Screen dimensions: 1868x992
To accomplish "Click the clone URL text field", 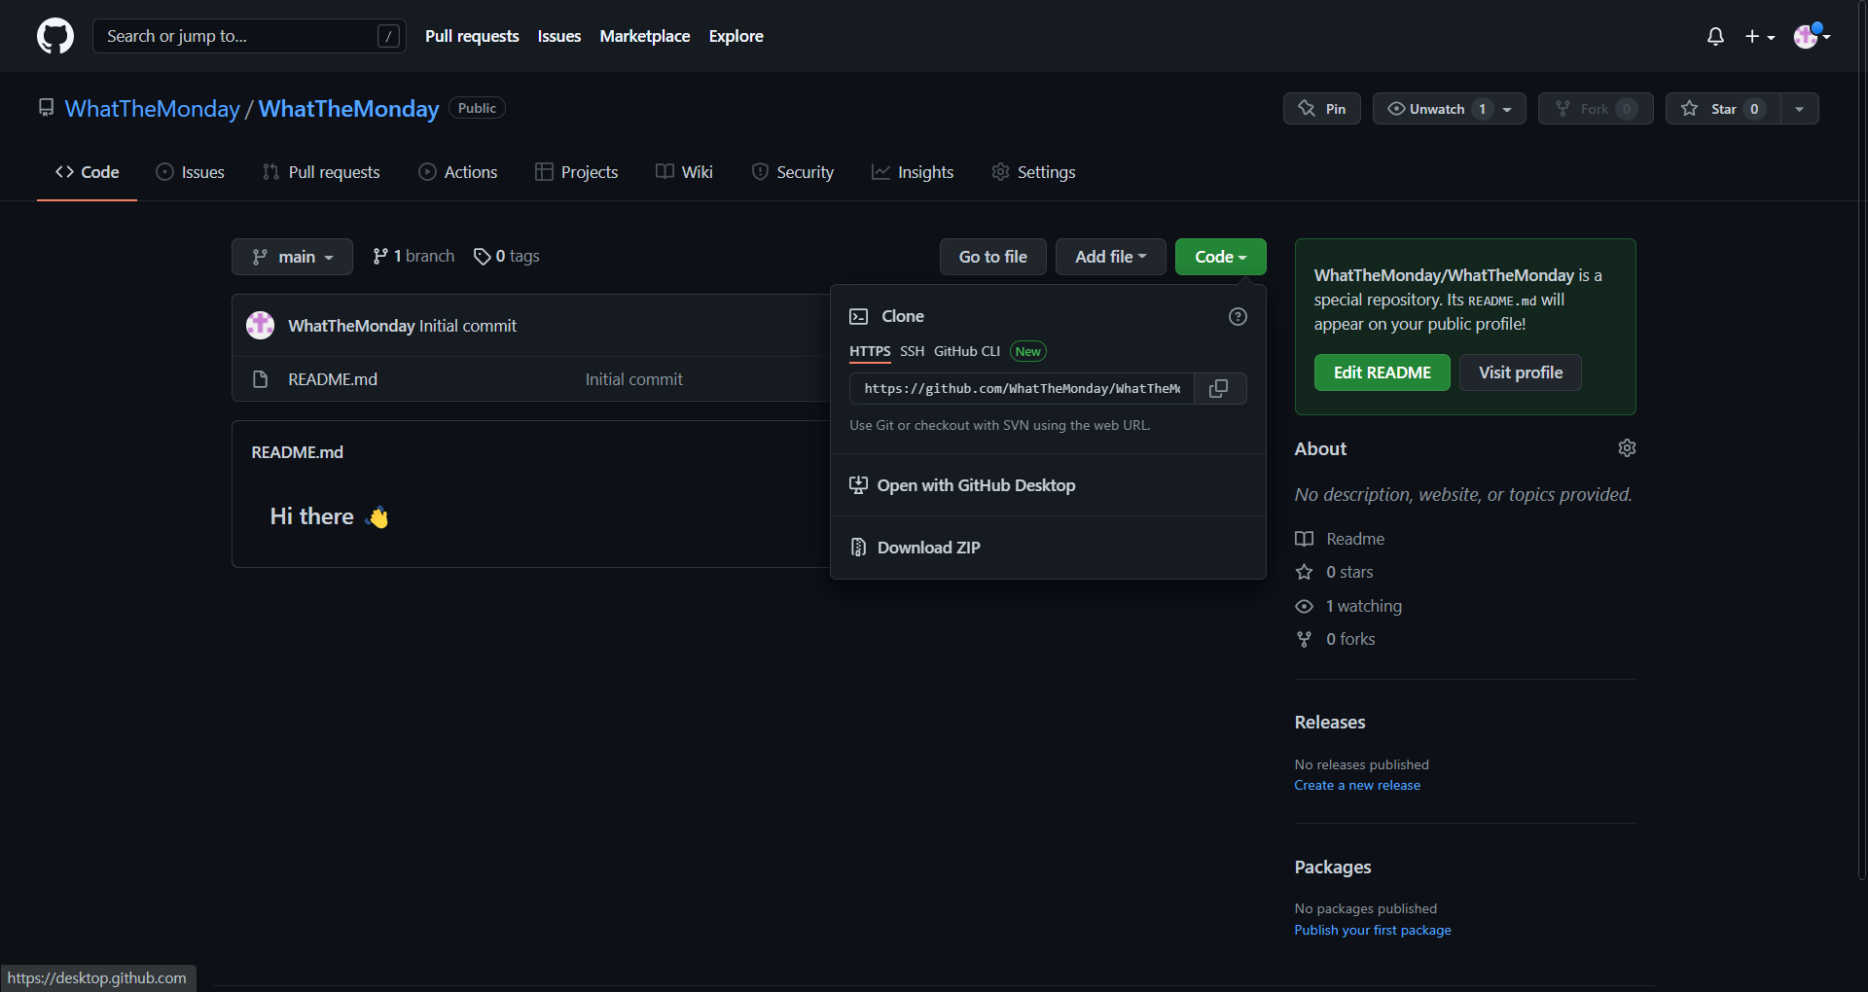I will point(1022,388).
